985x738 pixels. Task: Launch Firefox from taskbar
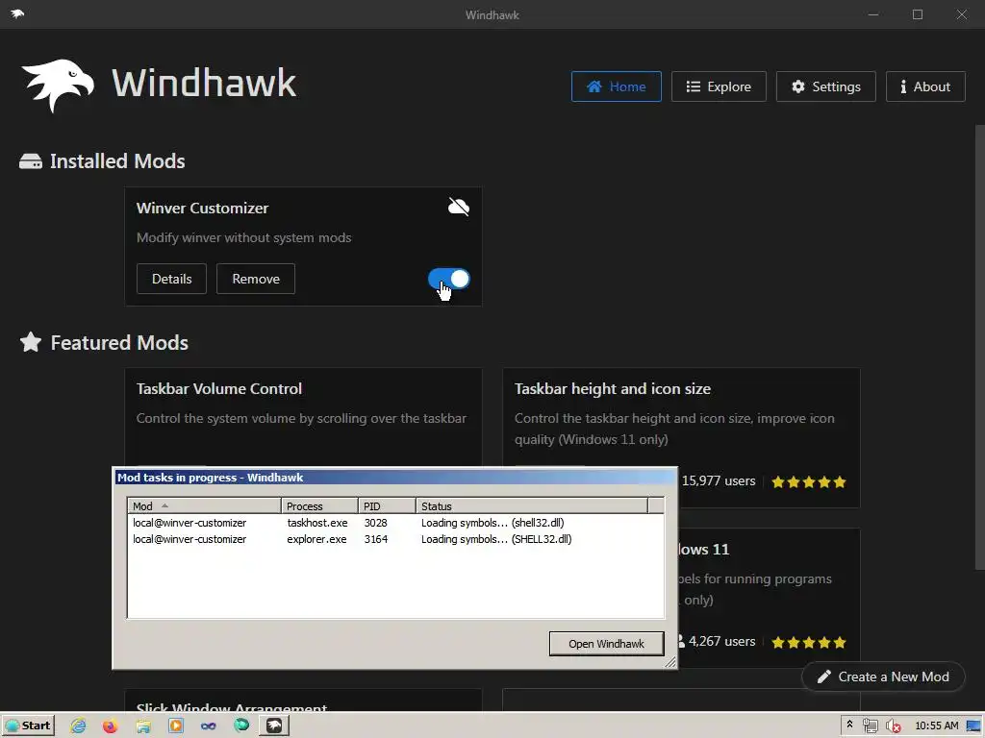pyautogui.click(x=111, y=726)
